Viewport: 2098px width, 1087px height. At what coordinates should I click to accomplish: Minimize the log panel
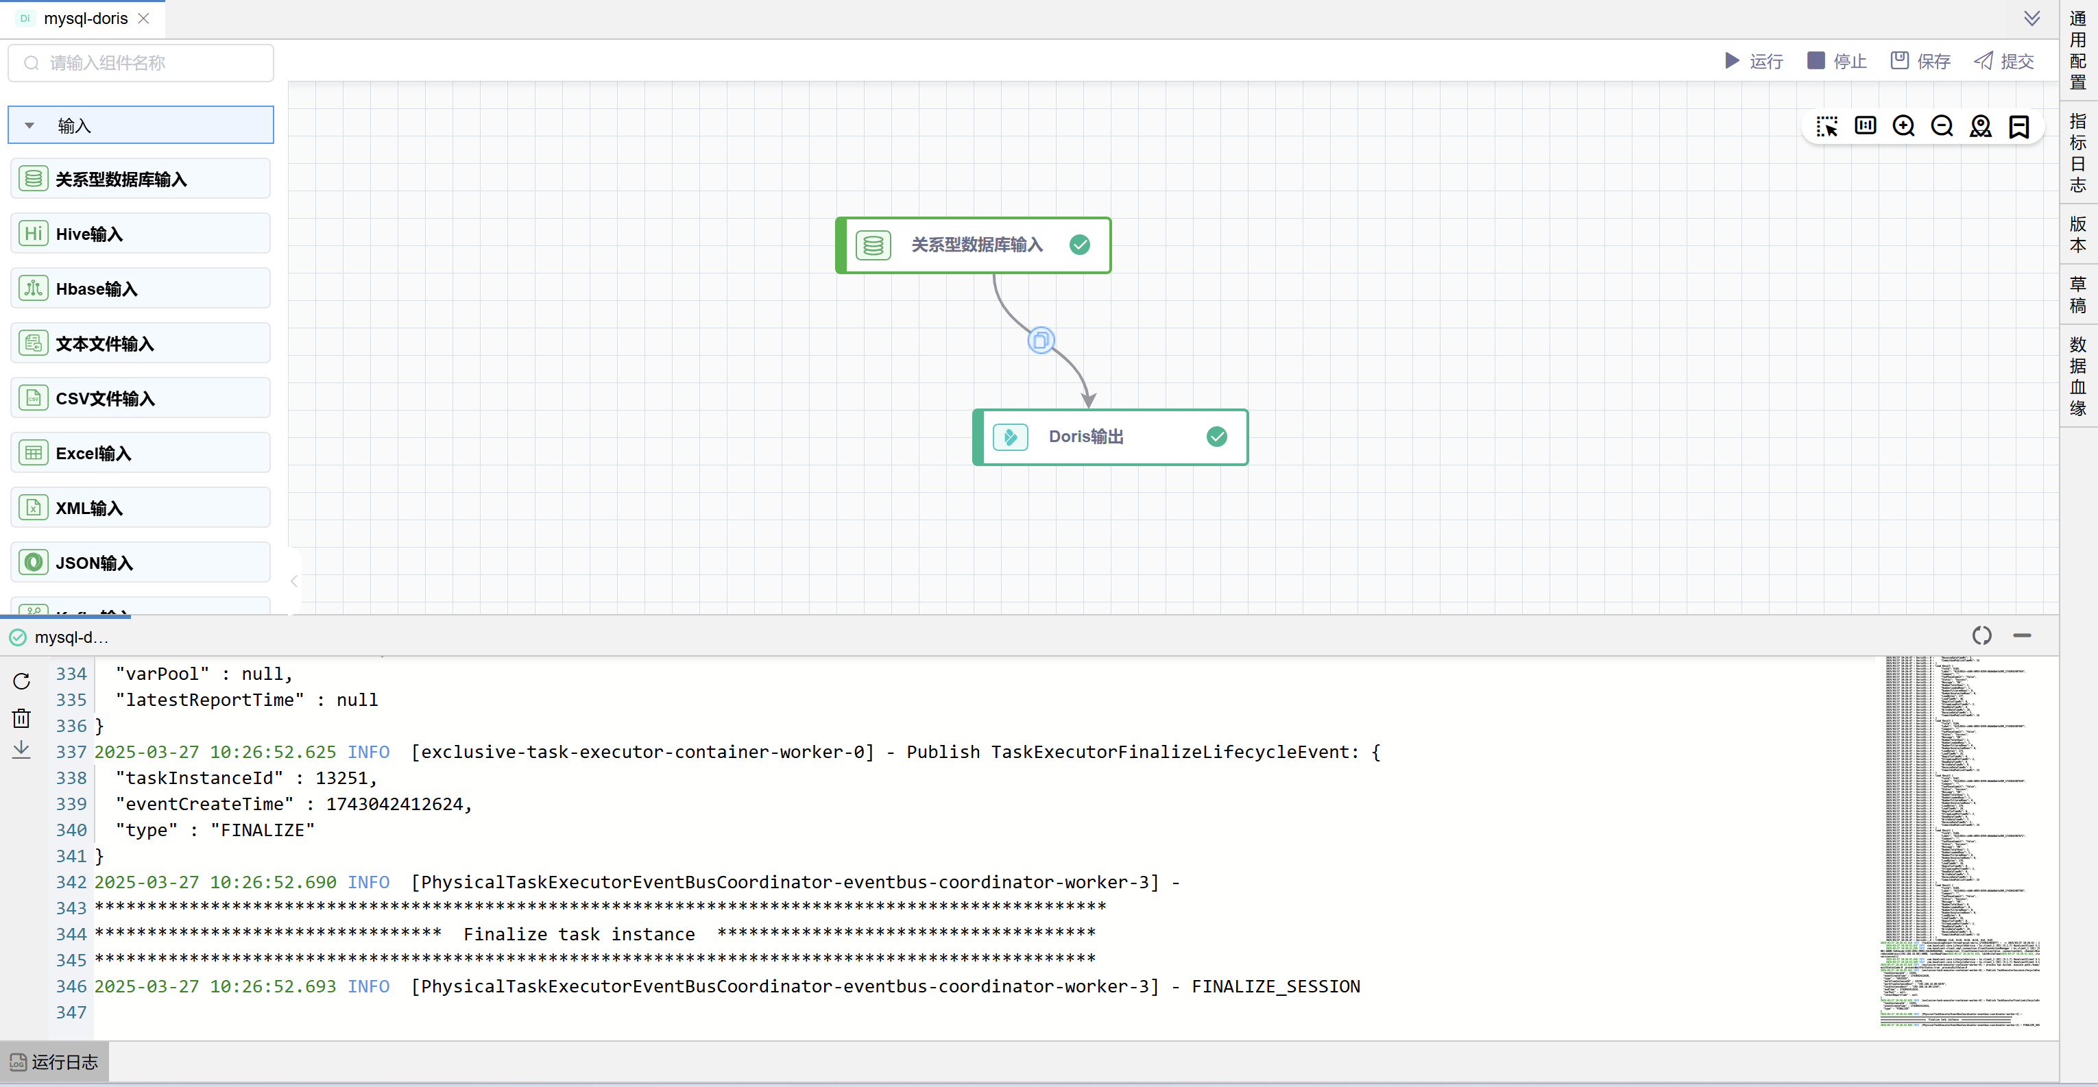2021,635
